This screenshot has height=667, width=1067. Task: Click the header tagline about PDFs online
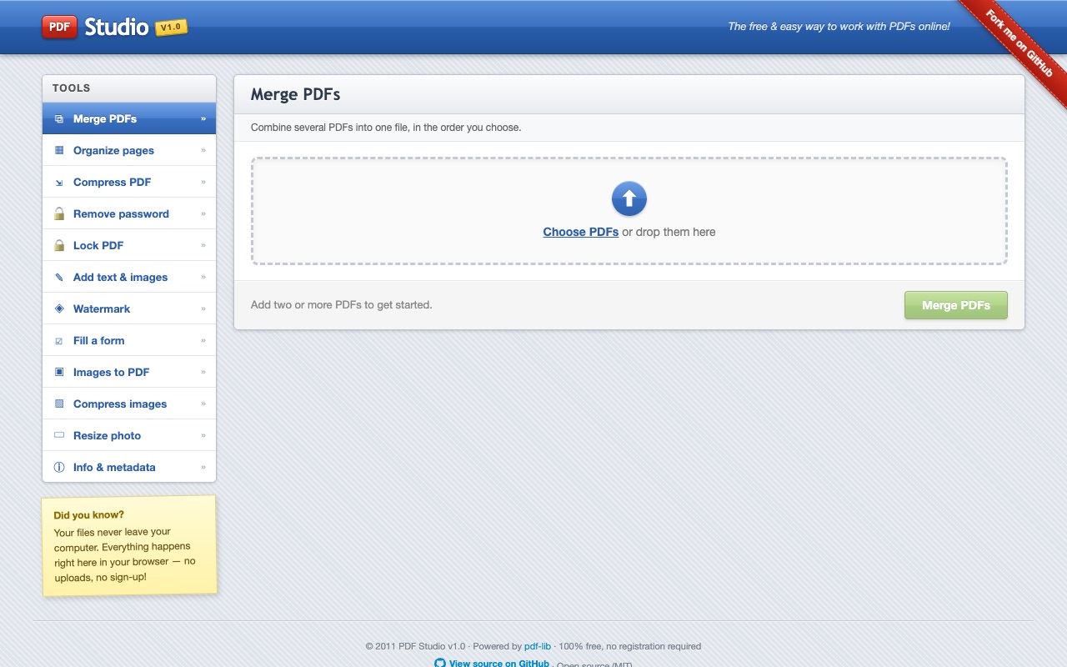pos(839,27)
